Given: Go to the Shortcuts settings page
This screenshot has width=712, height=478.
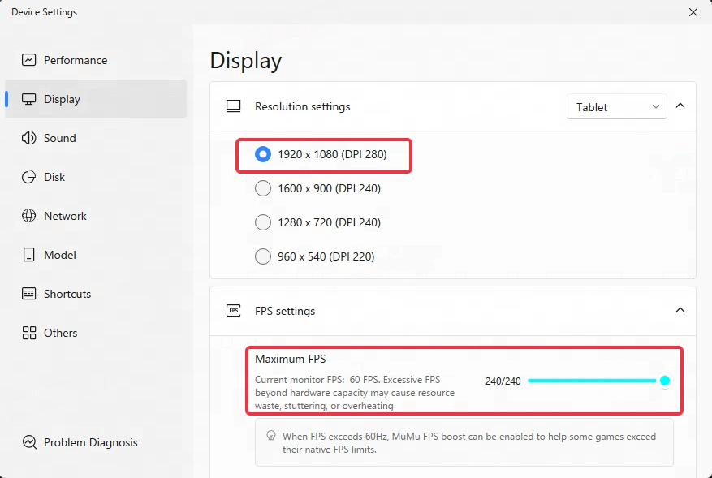Looking at the screenshot, I should 67,294.
